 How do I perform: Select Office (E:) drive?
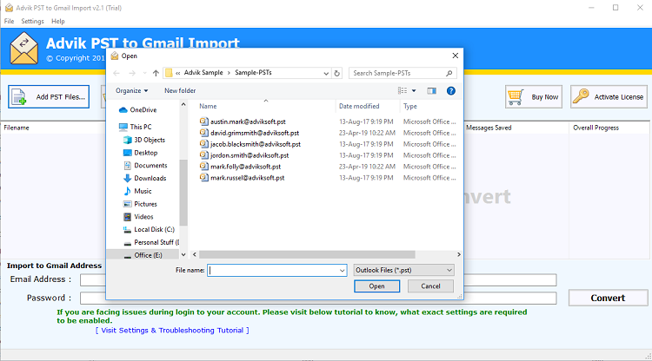click(143, 255)
